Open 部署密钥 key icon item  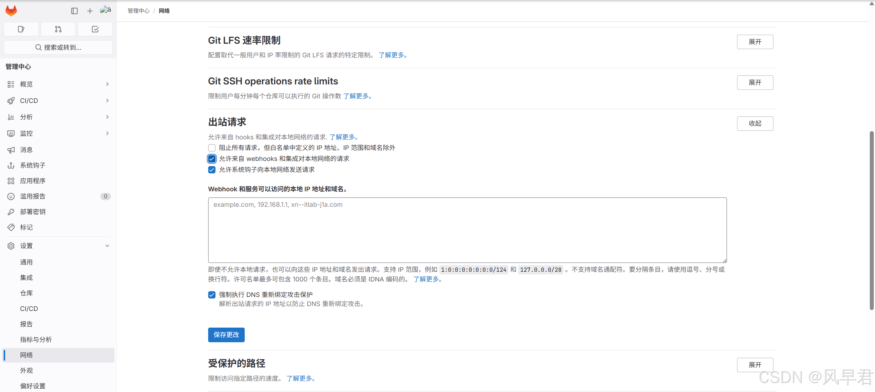33,212
